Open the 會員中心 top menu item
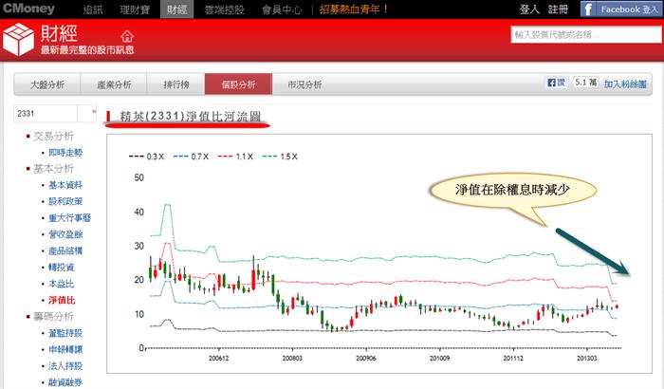This screenshot has height=389, width=664. [x=282, y=9]
